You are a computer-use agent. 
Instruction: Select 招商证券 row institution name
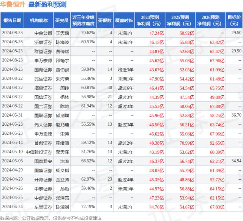[x=43, y=88]
